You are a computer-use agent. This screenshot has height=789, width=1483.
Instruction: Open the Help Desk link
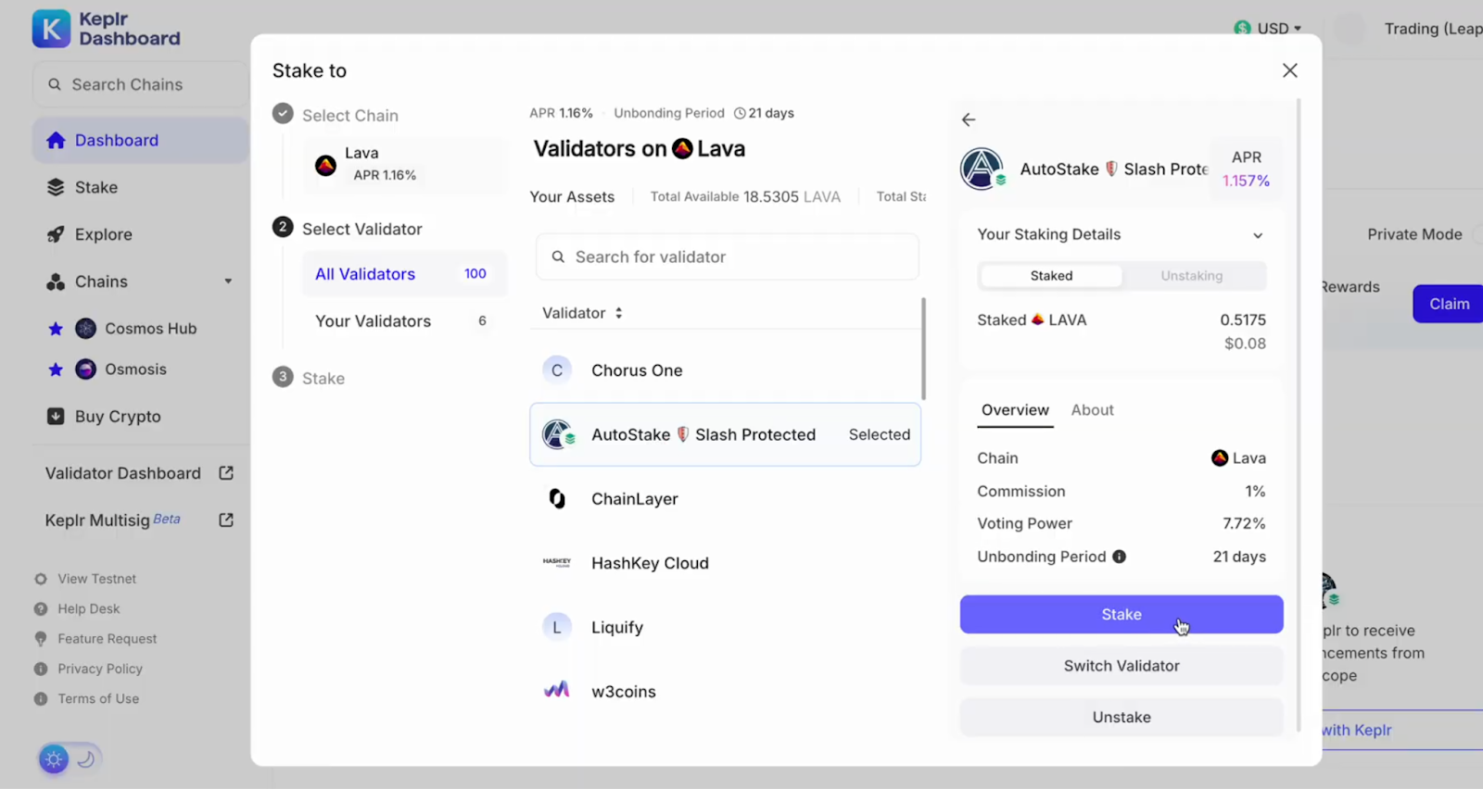point(89,608)
